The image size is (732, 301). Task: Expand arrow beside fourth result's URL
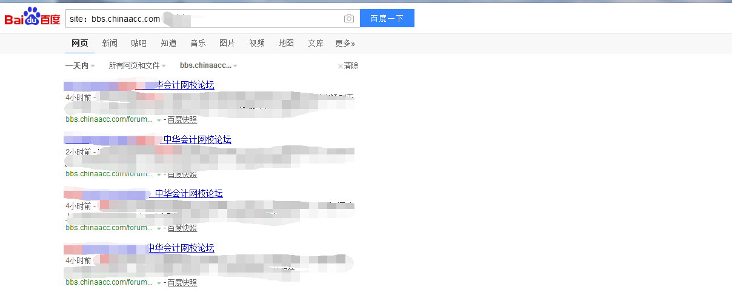[x=159, y=283]
